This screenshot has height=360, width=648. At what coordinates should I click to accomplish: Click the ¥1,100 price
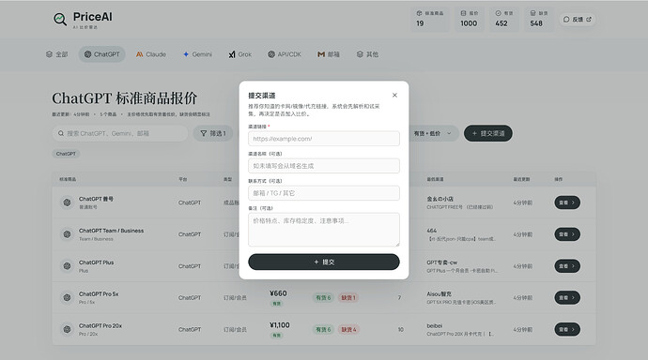pyautogui.click(x=279, y=325)
